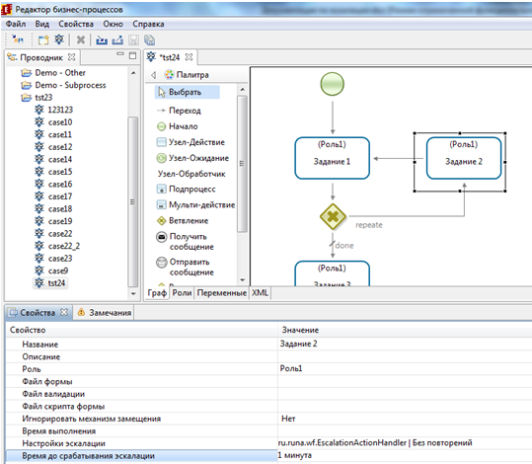This screenshot has width=532, height=464.
Task: Switch to the Граф tab
Action: [157, 293]
